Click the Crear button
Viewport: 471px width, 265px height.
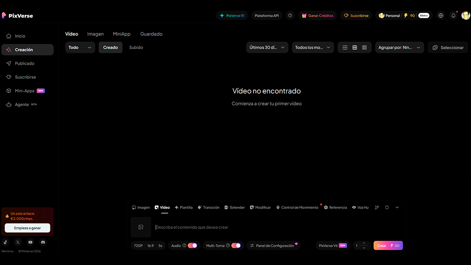pyautogui.click(x=388, y=245)
